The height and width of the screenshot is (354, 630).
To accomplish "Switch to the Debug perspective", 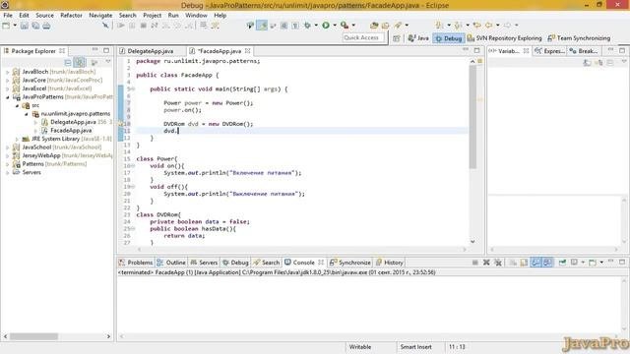I will click(449, 38).
